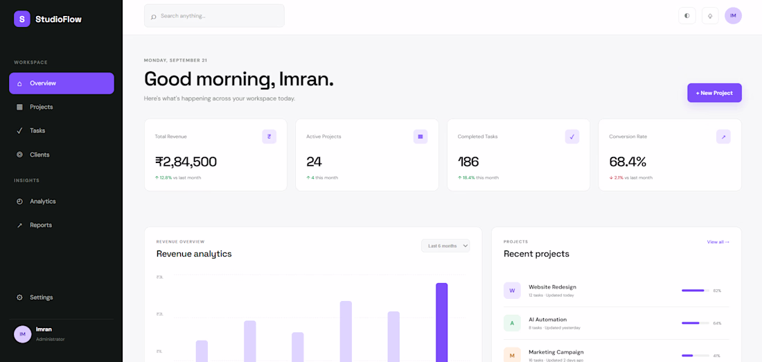
Task: Open the Marketing Campaign project
Action: click(617, 352)
